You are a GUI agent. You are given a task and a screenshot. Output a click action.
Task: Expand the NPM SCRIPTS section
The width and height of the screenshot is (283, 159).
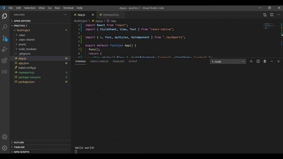40,152
